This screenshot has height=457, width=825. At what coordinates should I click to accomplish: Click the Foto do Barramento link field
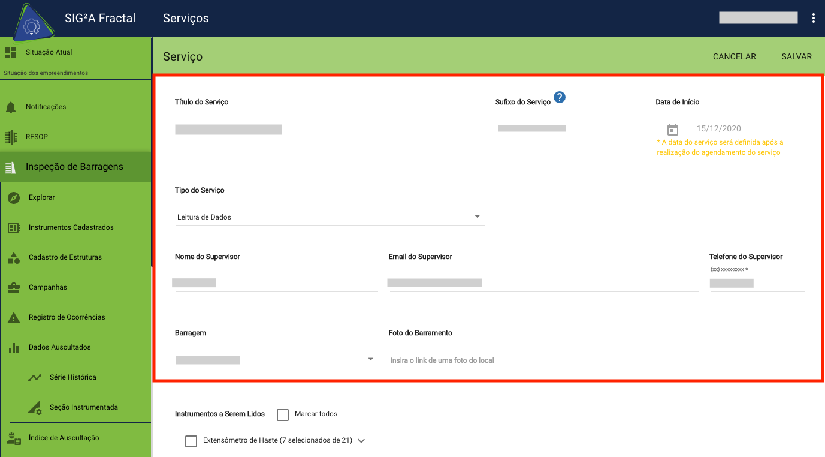[597, 360]
